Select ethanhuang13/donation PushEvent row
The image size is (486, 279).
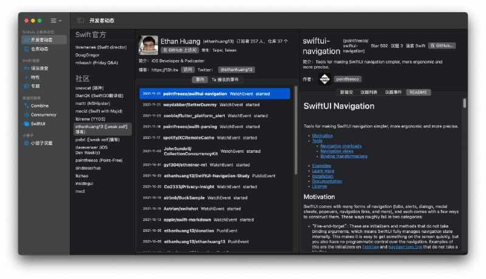pos(215,230)
